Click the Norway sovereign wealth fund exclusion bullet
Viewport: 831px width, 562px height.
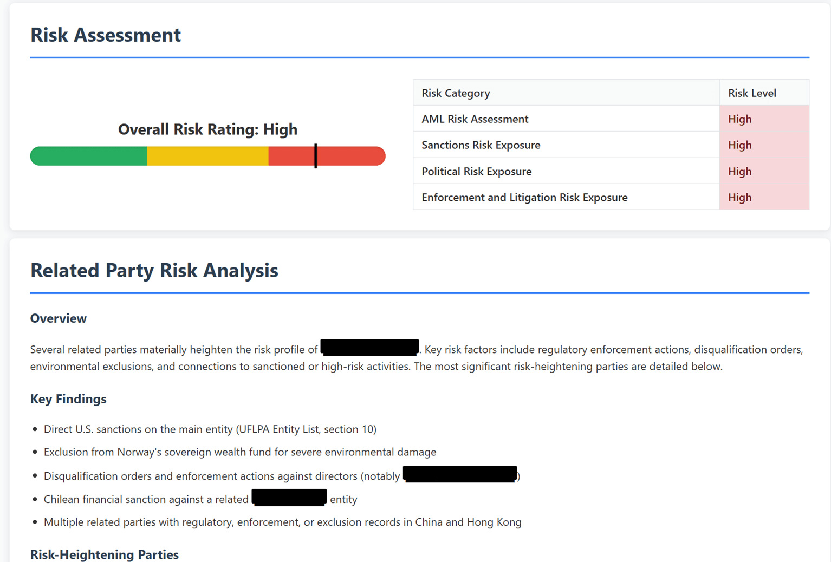240,452
